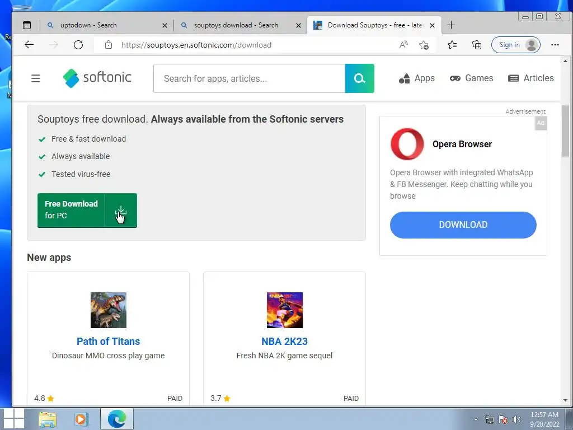Open the Articles section

pos(530,78)
